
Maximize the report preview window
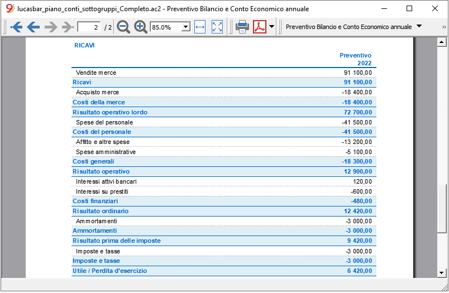[x=409, y=8]
